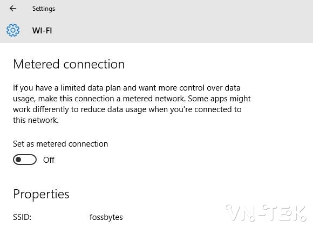Click the line starting work differently to reduce
The width and height of the screenshot is (313, 228).
(x=127, y=109)
